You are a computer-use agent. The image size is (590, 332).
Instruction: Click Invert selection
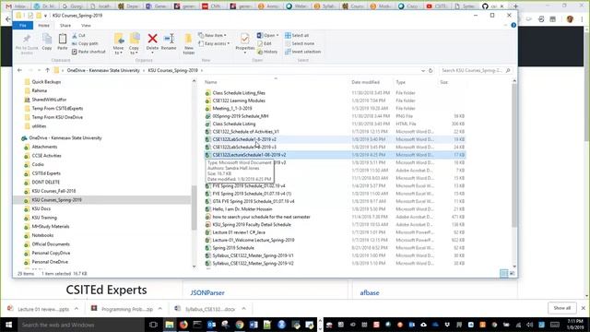(303, 52)
